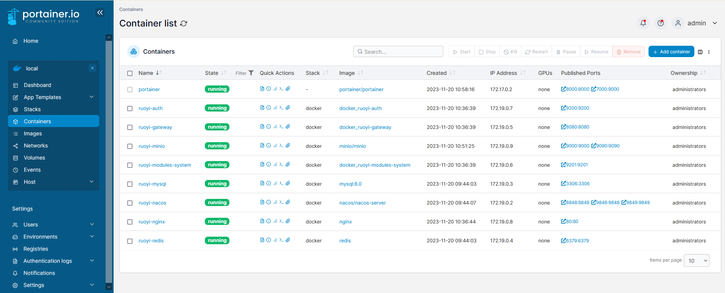Open exec console for ruoyi-nginx
The image size is (725, 293).
281,221
